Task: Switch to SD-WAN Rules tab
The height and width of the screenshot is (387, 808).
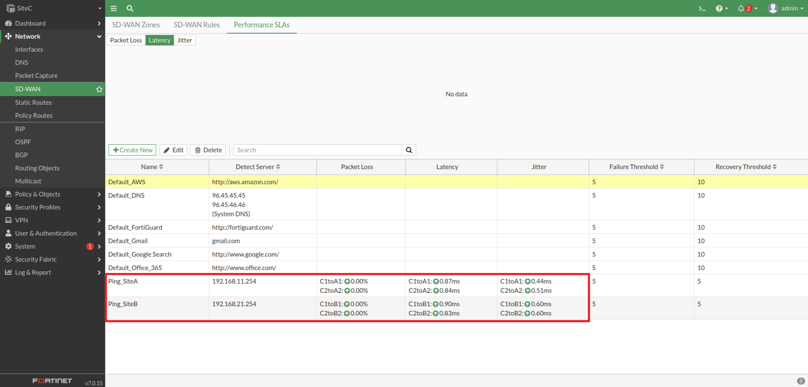Action: (197, 25)
